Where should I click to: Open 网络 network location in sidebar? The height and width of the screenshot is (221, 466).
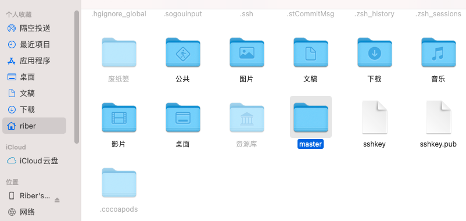[34, 212]
